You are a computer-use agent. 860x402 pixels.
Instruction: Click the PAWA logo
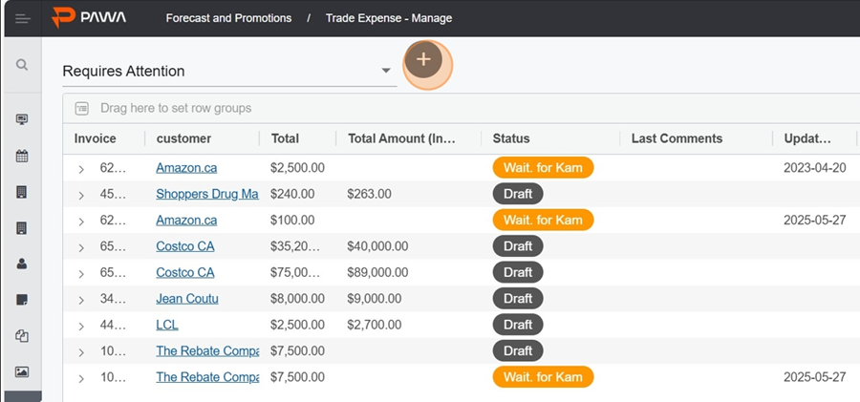pyautogui.click(x=89, y=17)
